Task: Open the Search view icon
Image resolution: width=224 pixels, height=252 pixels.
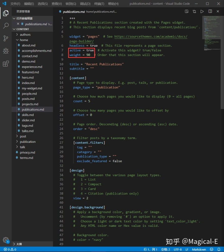Action: 6,26
